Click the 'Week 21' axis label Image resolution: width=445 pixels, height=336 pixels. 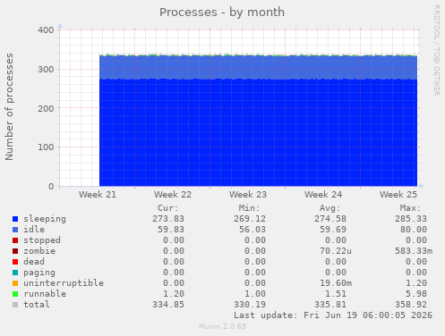tap(98, 195)
